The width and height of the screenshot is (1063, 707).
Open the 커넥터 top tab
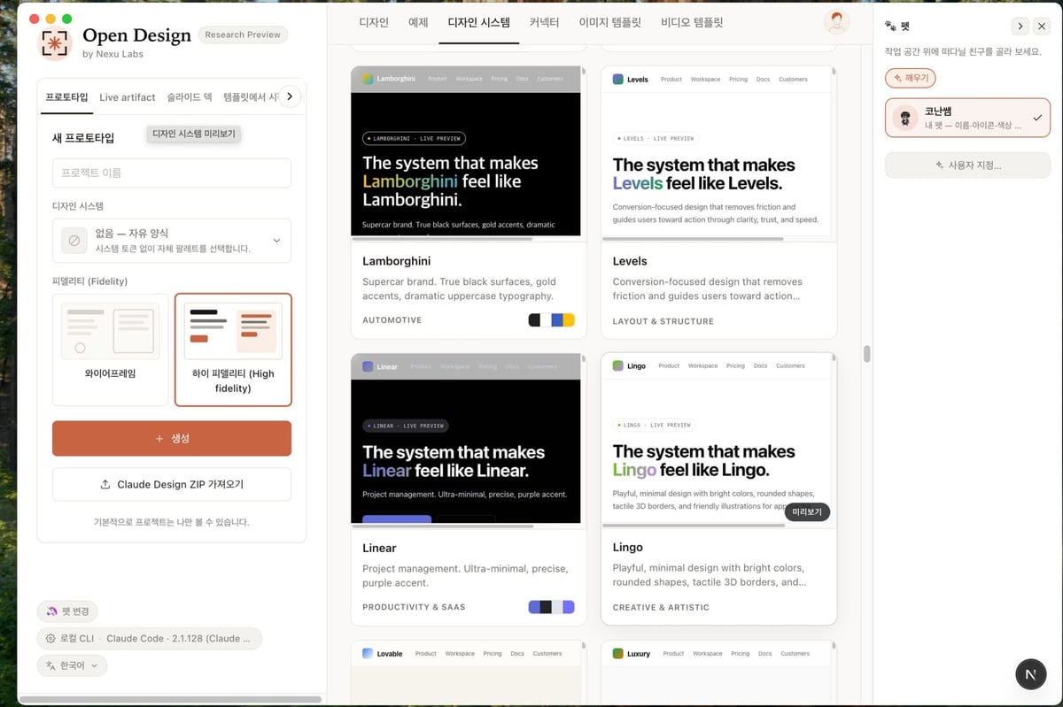[545, 22]
